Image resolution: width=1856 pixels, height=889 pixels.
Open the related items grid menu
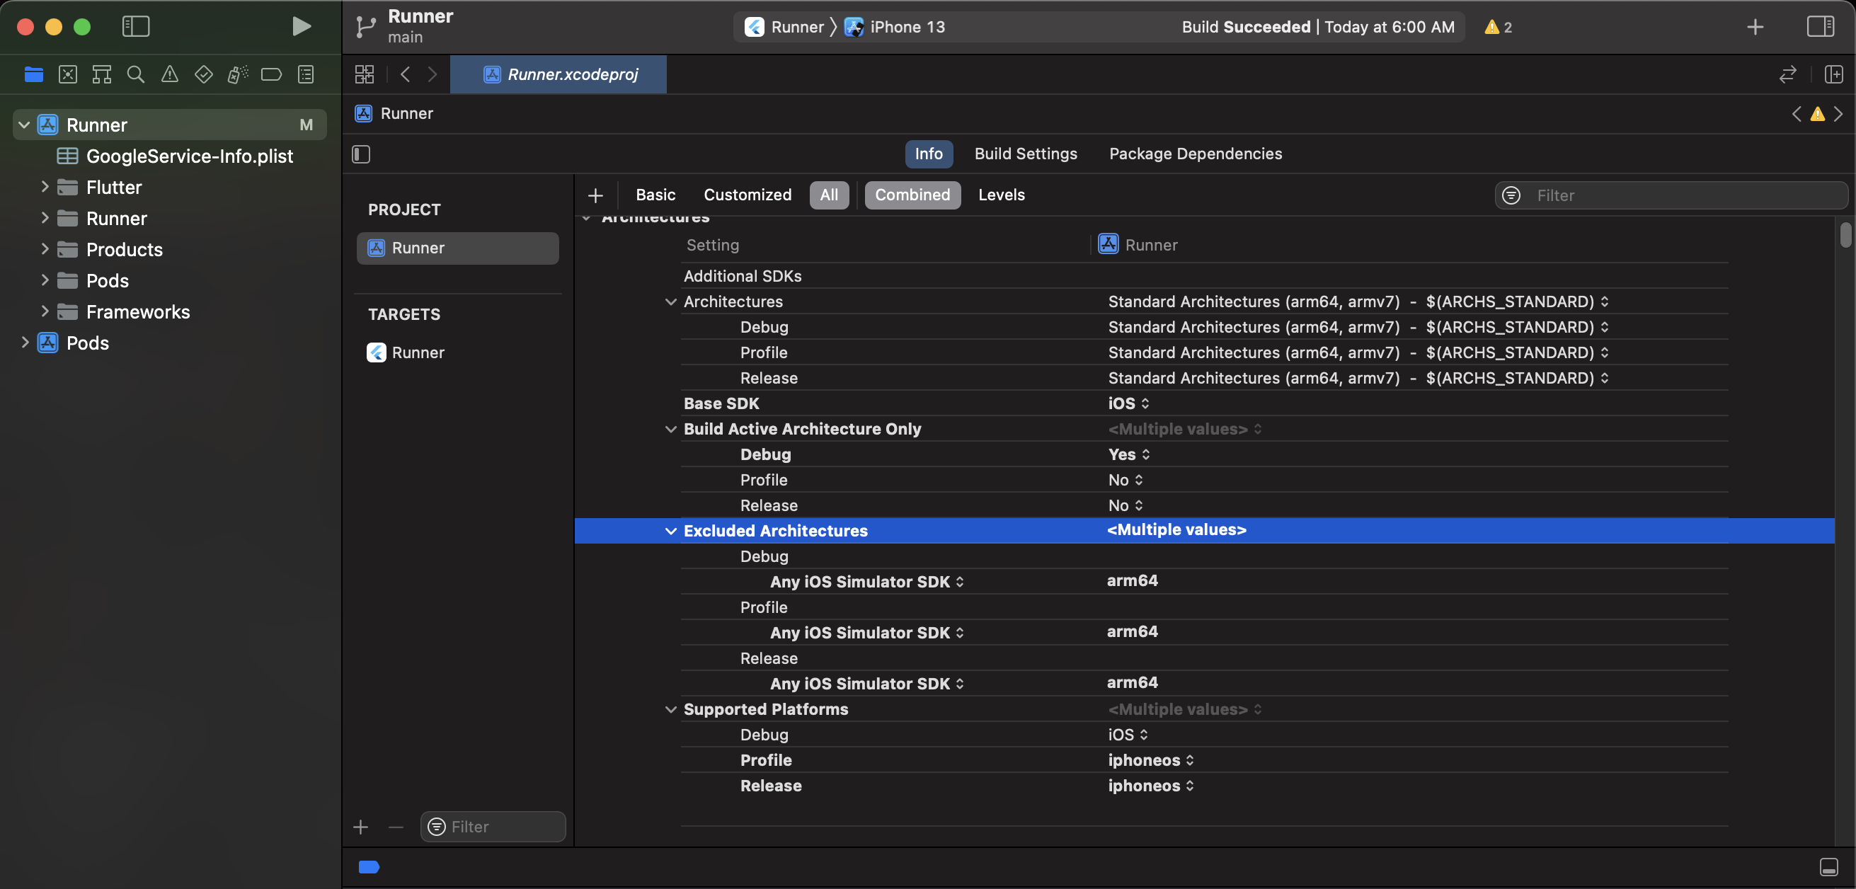[365, 74]
